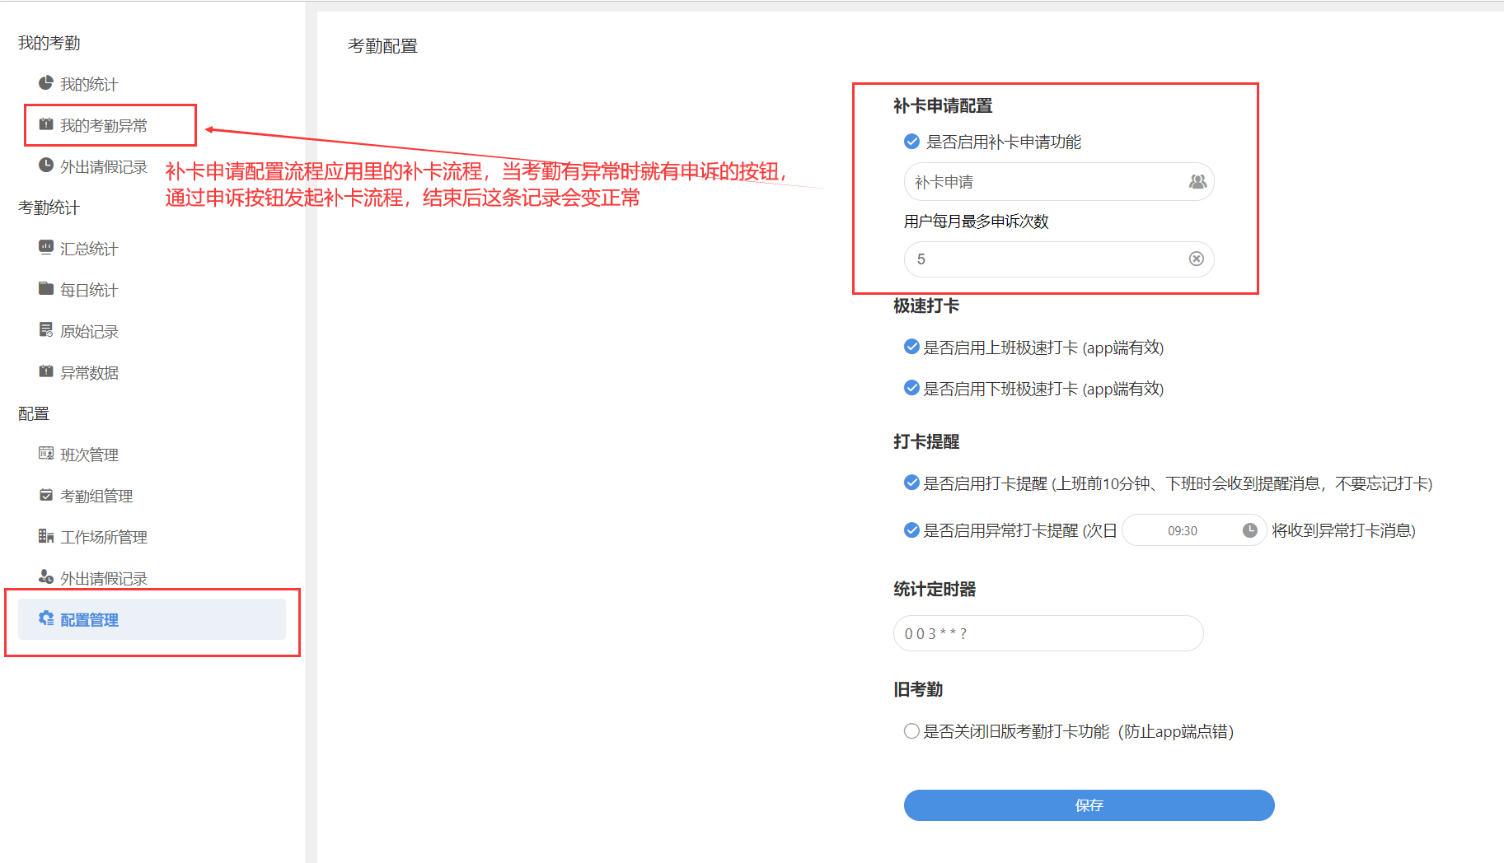1504x863 pixels.
Task: Click the 配置 section heading
Action: pyautogui.click(x=34, y=413)
